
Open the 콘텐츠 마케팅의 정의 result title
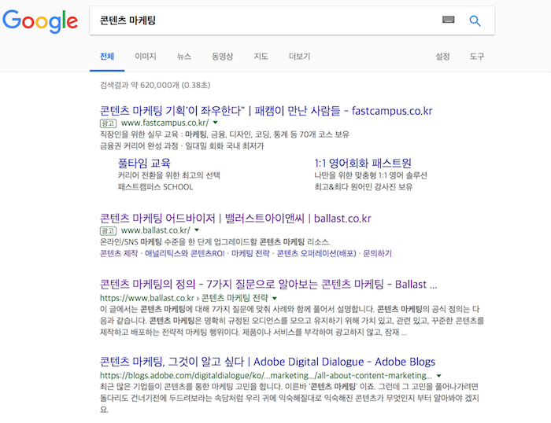point(268,284)
